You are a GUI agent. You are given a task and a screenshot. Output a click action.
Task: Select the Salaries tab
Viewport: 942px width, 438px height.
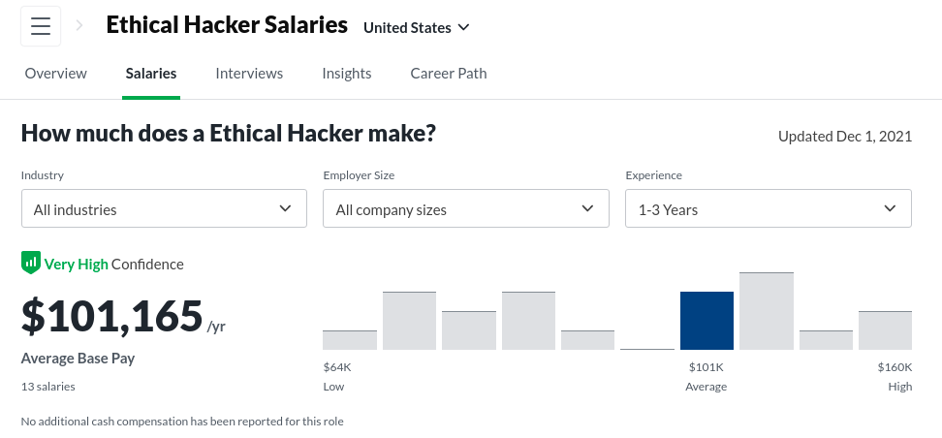[x=151, y=73]
